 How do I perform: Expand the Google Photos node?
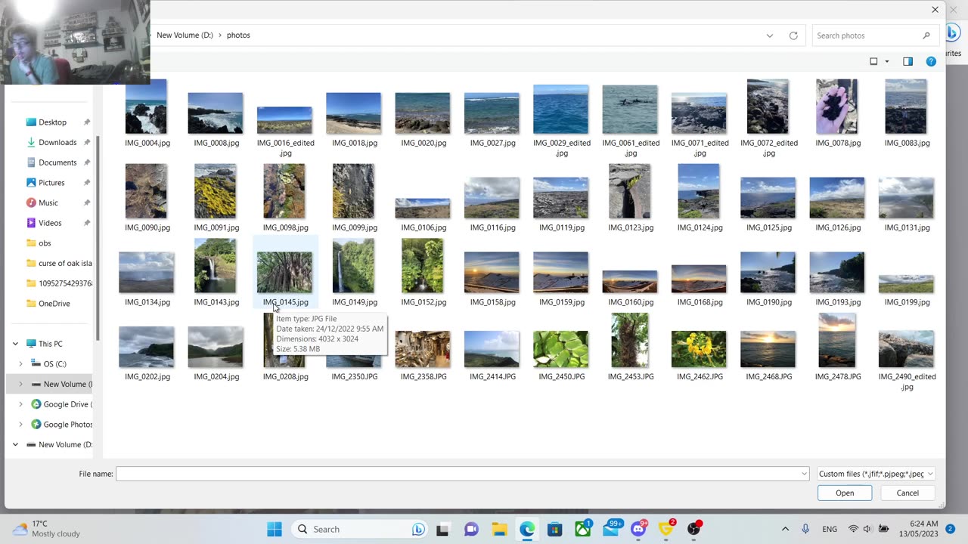(20, 425)
